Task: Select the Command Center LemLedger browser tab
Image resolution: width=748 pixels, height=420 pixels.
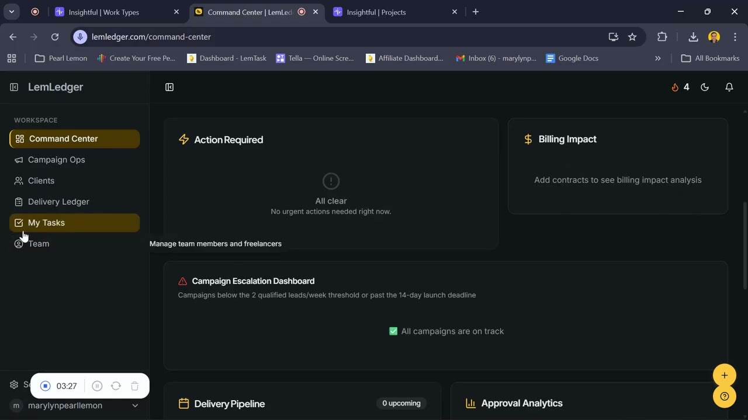Action: coord(250,12)
